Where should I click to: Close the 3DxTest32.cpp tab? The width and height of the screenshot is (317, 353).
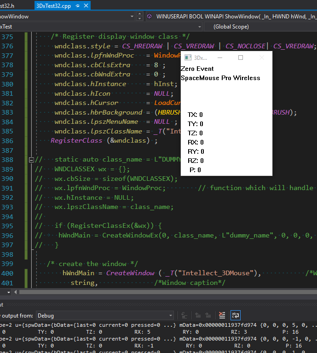(86, 6)
